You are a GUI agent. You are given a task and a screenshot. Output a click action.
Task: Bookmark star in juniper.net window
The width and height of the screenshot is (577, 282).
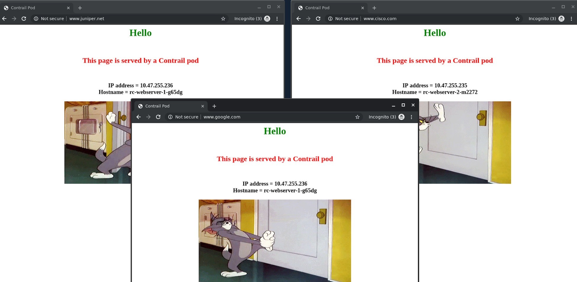[x=223, y=19]
